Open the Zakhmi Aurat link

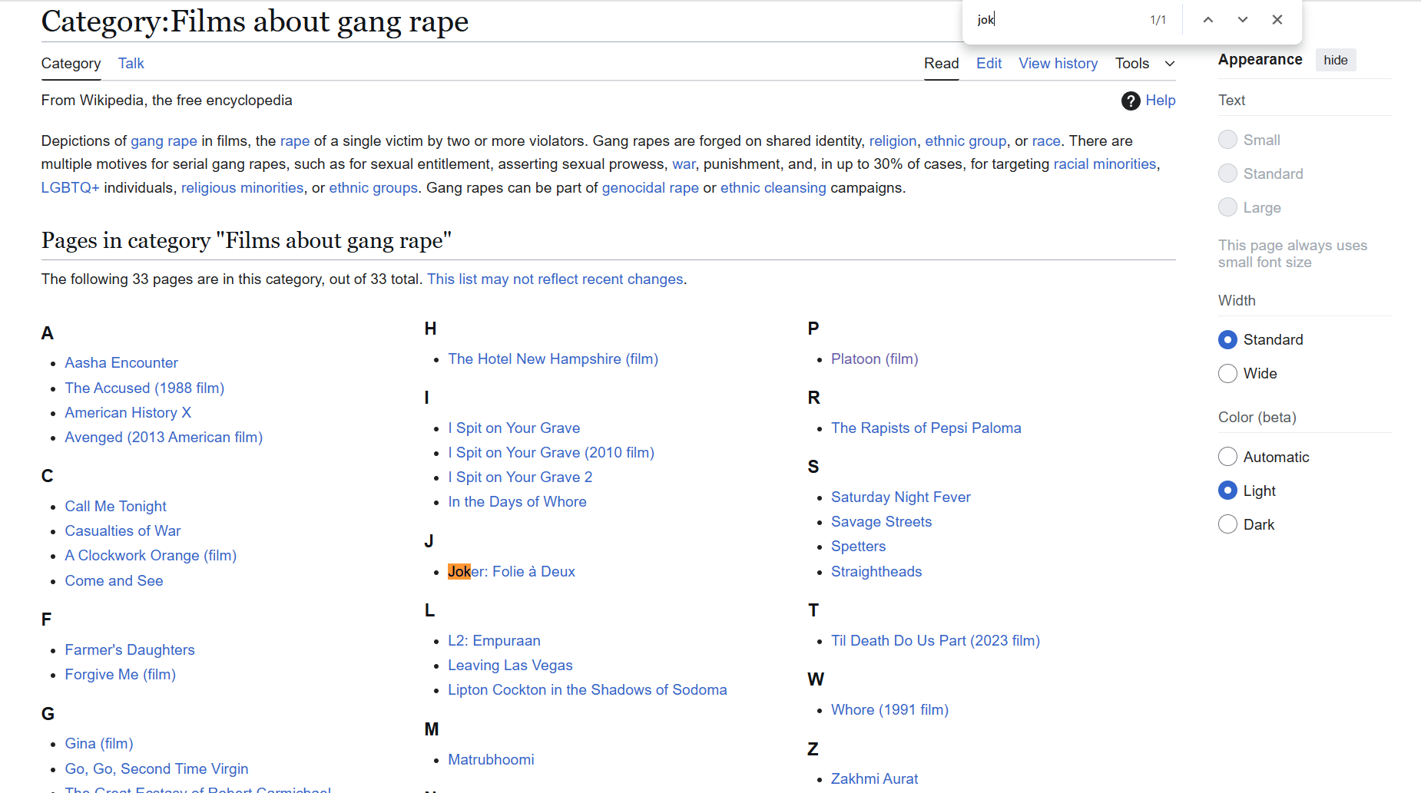(874, 779)
